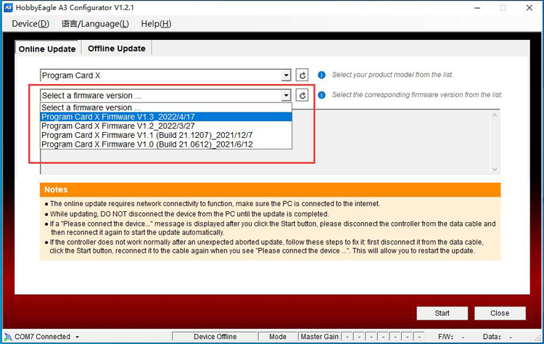Click refresh icon beside firmware version list
This screenshot has width=544, height=344.
tap(302, 96)
